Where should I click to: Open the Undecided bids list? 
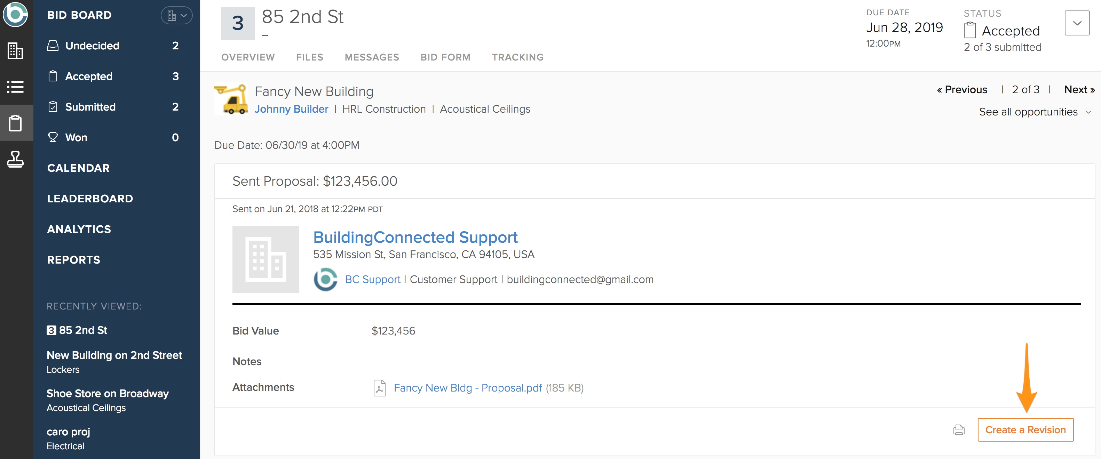click(x=92, y=46)
